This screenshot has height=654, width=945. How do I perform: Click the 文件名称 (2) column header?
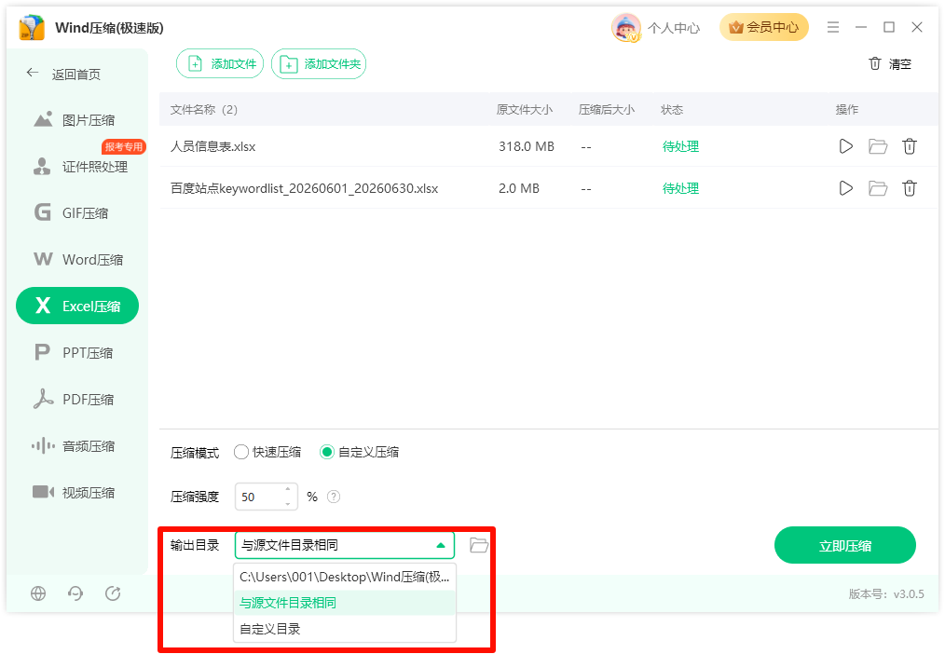[204, 110]
